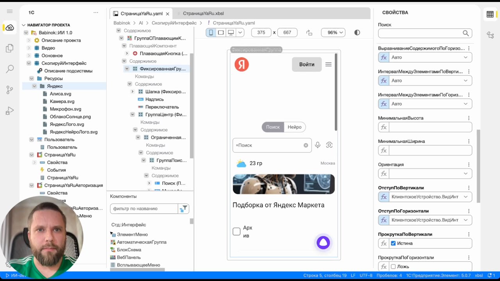Collapse the Яндекс folder in navigator
Screen dimensions: 500x281
click(34, 86)
